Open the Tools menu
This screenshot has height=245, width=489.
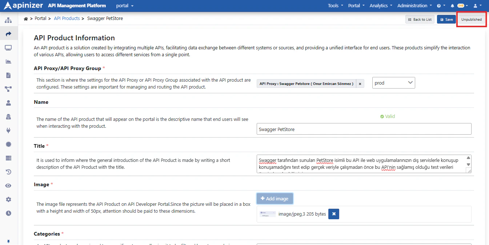coord(335,6)
